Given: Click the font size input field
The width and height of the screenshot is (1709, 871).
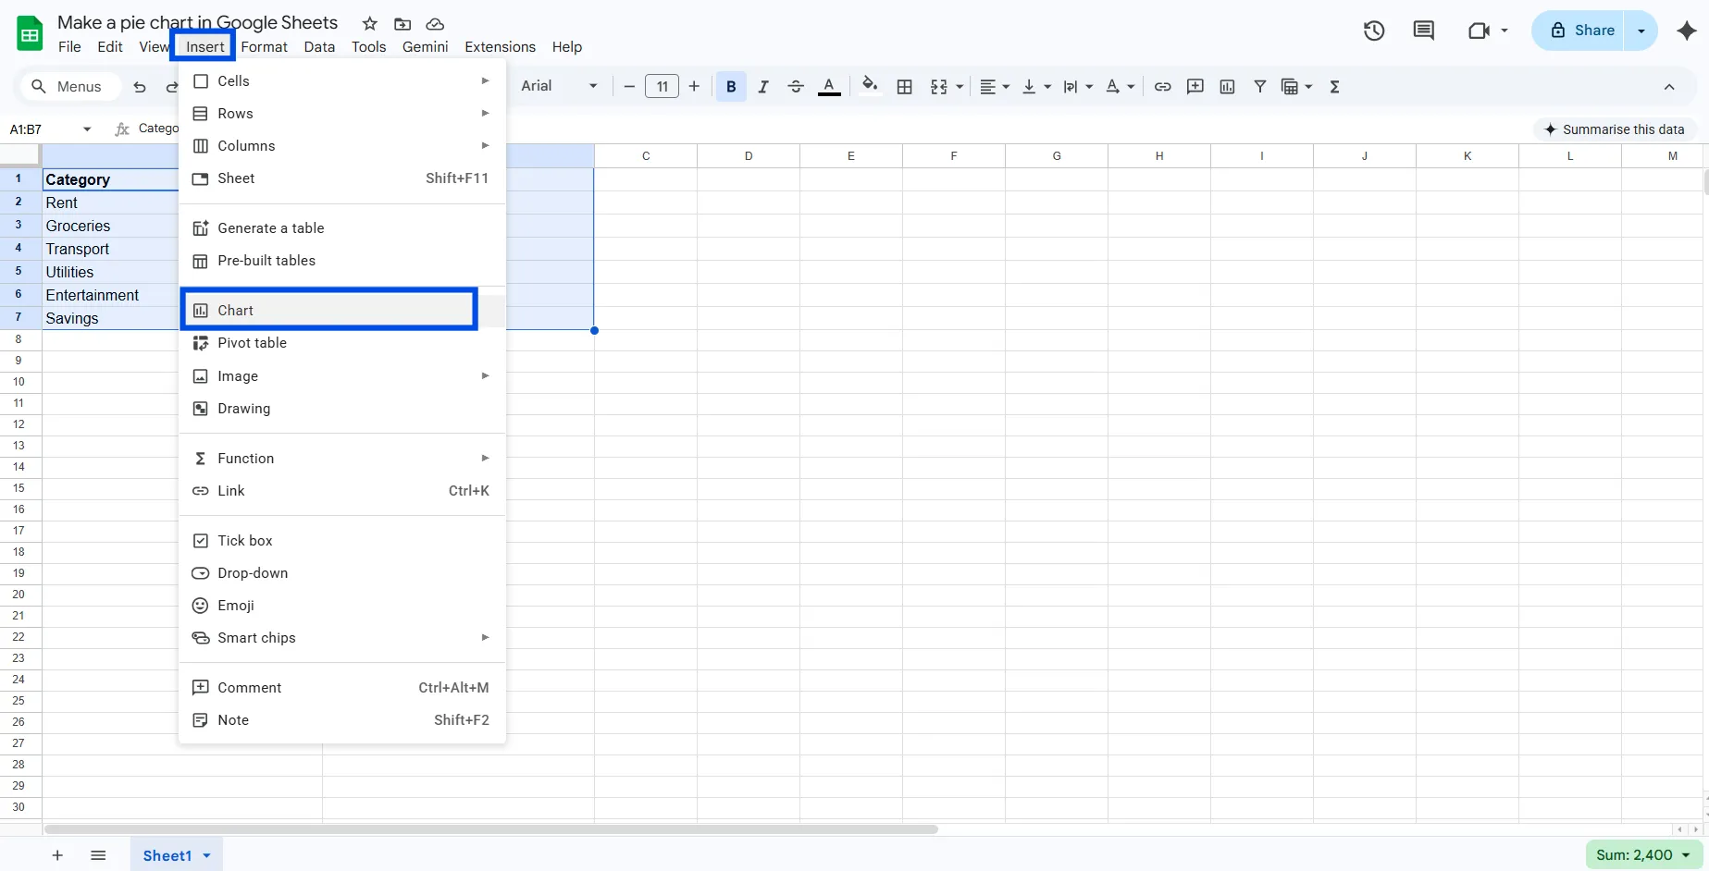Looking at the screenshot, I should (x=662, y=87).
